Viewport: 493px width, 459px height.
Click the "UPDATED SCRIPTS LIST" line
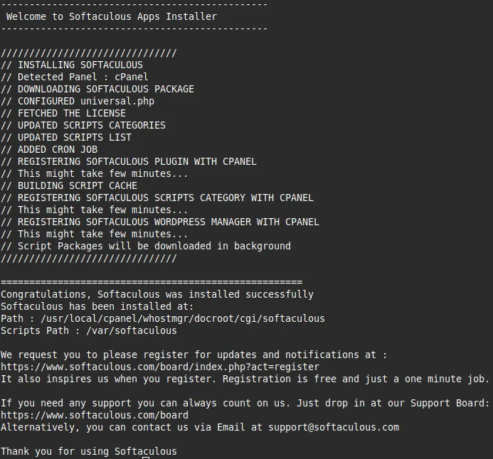pos(74,137)
